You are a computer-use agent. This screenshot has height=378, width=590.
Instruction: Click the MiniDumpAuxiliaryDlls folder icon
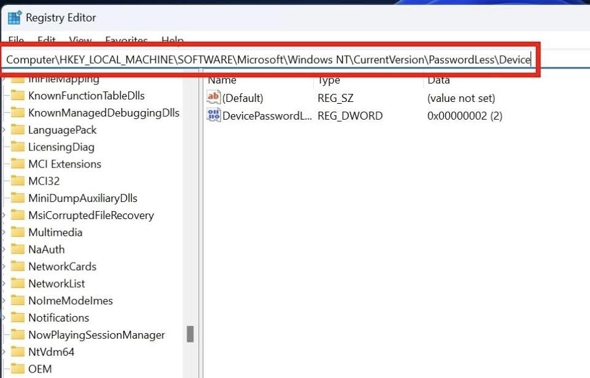point(18,198)
